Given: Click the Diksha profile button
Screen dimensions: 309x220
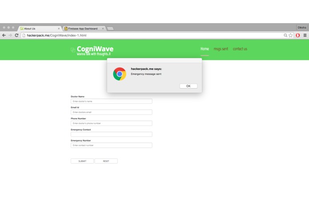Looking at the screenshot, I should [302, 28].
